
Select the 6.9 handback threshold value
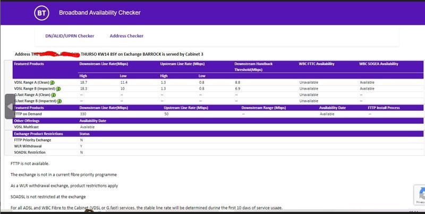click(237, 88)
